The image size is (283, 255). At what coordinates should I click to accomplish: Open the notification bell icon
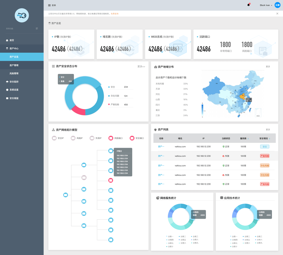248,5
